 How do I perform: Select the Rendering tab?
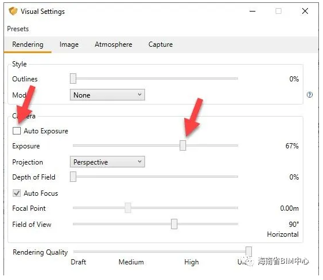28,44
